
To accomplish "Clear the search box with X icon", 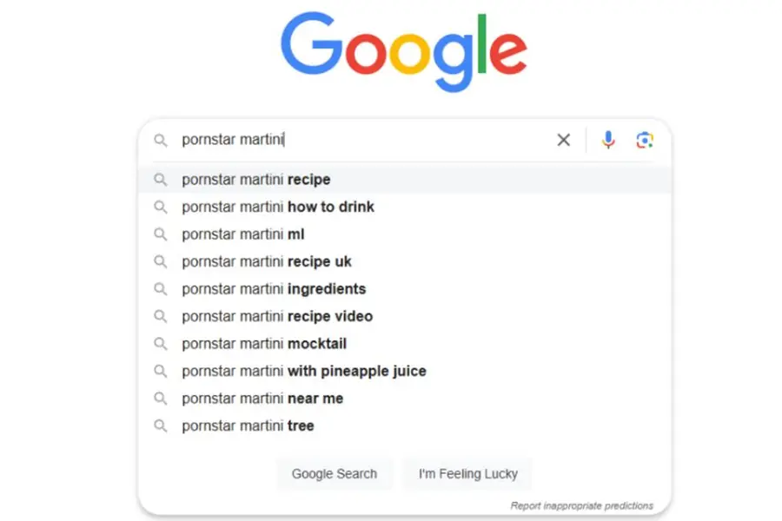I will click(564, 140).
